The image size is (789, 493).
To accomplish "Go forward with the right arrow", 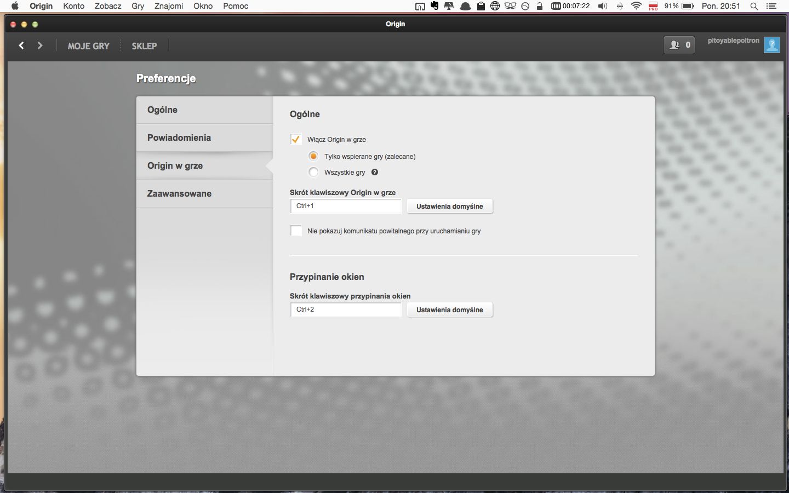I will 39,45.
